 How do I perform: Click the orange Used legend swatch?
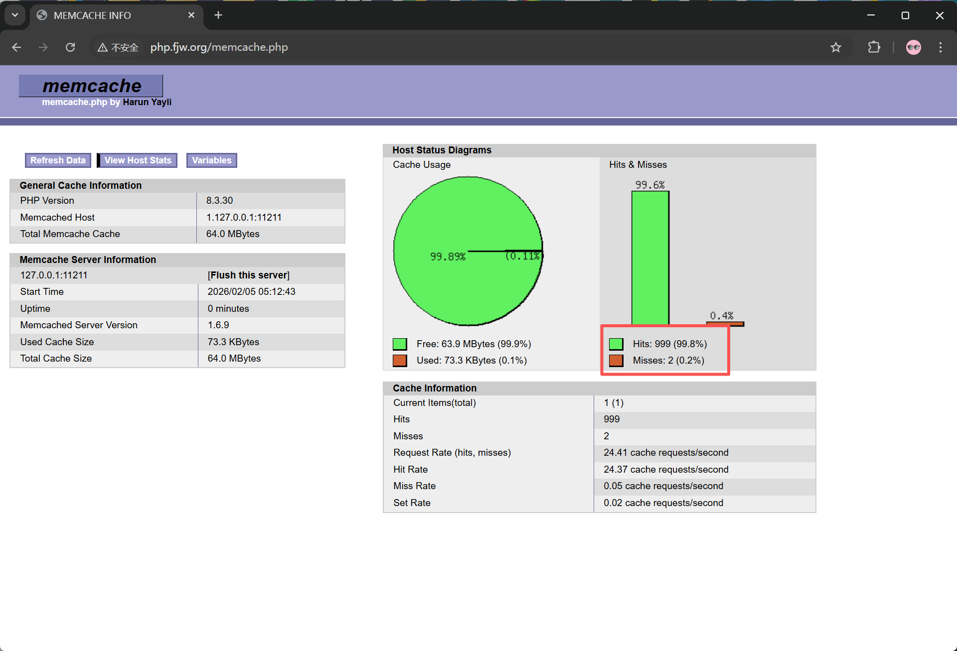400,361
